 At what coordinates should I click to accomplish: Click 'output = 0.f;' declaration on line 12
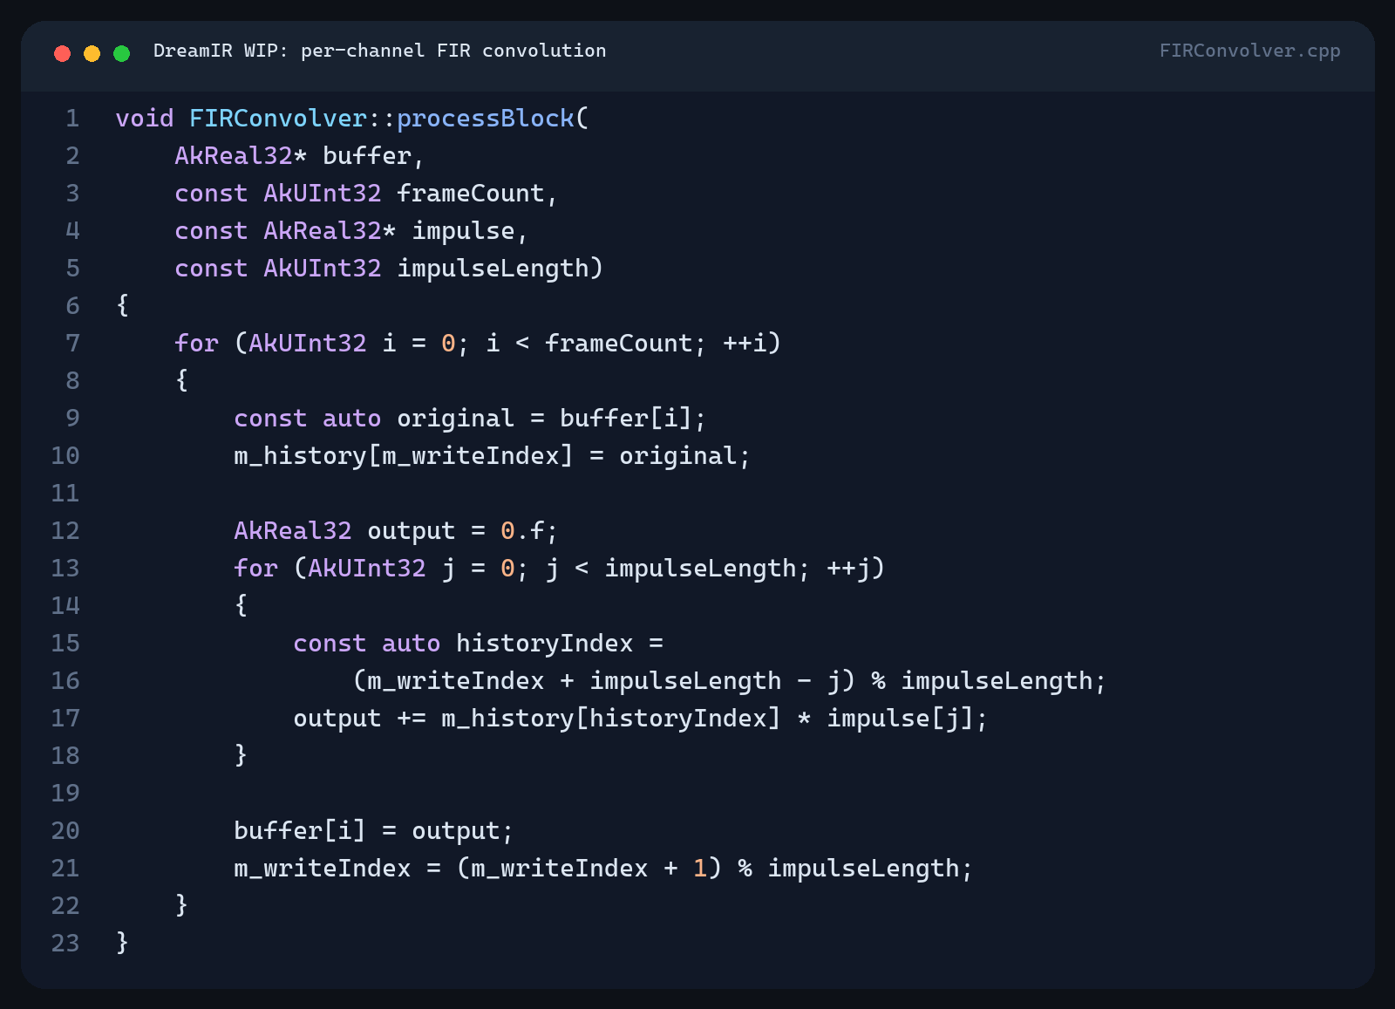462,530
